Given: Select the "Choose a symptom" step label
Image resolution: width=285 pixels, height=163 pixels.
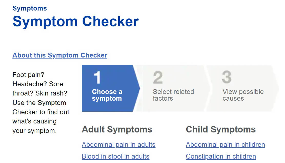Looking at the screenshot, I should 107,95.
